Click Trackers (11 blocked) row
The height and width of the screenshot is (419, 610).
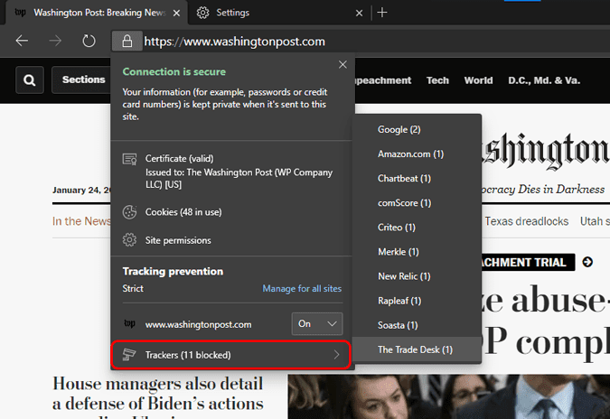coord(231,355)
